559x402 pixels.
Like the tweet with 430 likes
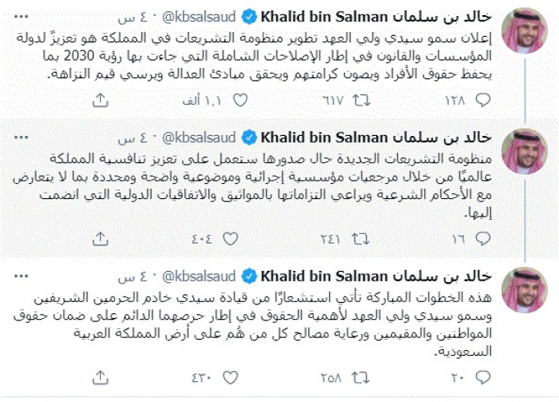(232, 376)
